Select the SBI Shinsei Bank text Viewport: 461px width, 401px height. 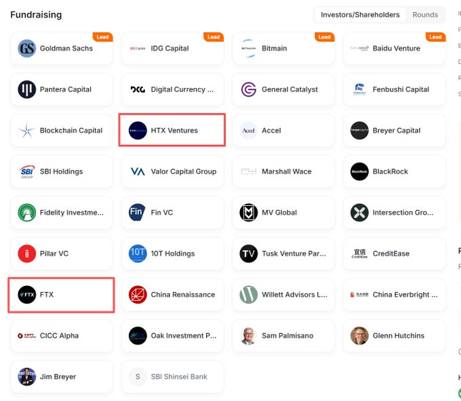coord(179,377)
